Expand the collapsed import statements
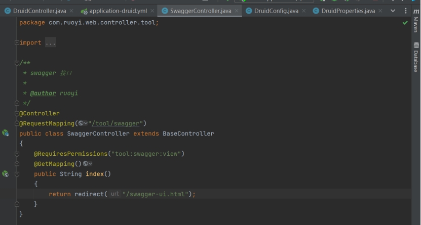 [17, 43]
